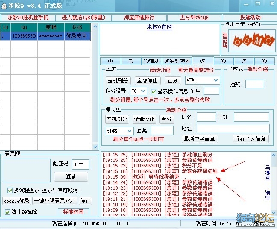Open 淘宝店铺排行 banner button

pos(139,18)
